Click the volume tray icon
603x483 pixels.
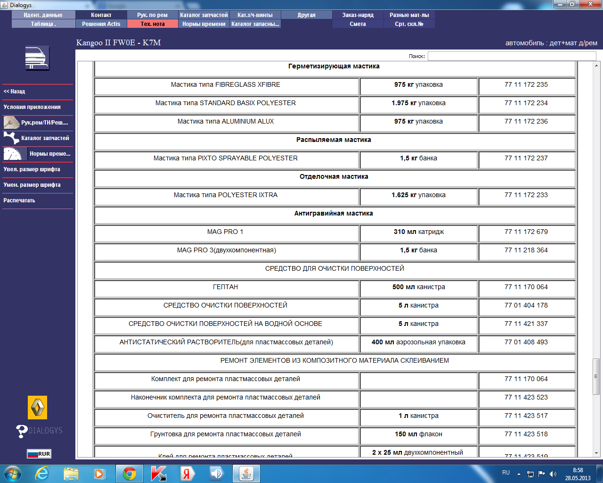pos(553,474)
